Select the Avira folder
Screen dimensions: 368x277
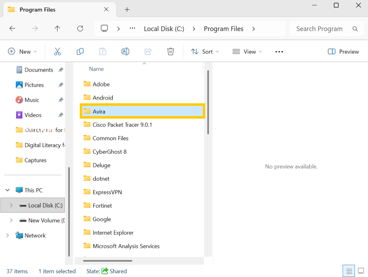tap(143, 111)
